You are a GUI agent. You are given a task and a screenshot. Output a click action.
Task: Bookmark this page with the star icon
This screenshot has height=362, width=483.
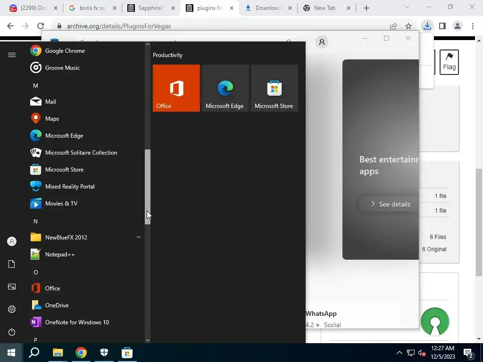[408, 26]
